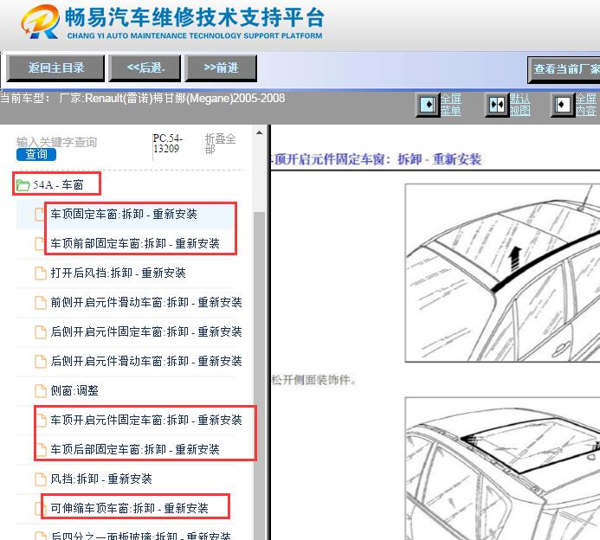Image resolution: width=600 pixels, height=540 pixels.
Task: Open the 全屏内容 text link
Action: tap(586, 105)
